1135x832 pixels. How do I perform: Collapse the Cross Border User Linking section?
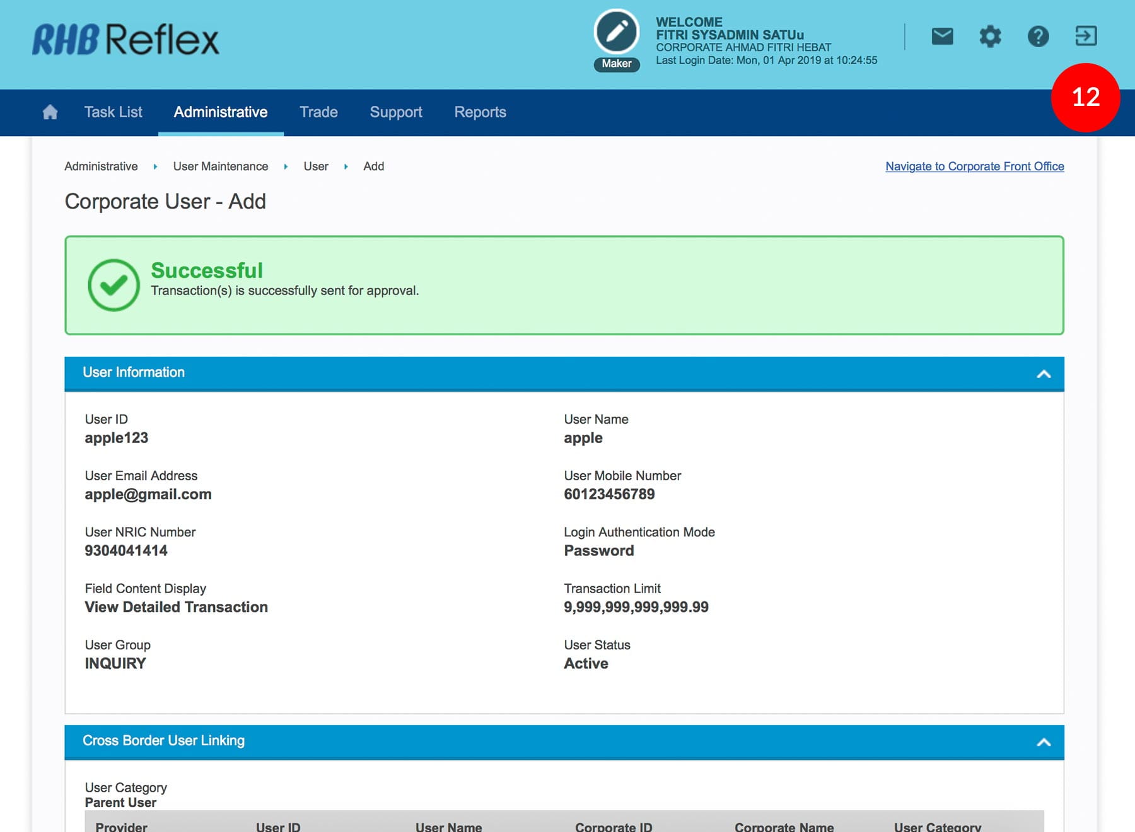click(x=1044, y=742)
